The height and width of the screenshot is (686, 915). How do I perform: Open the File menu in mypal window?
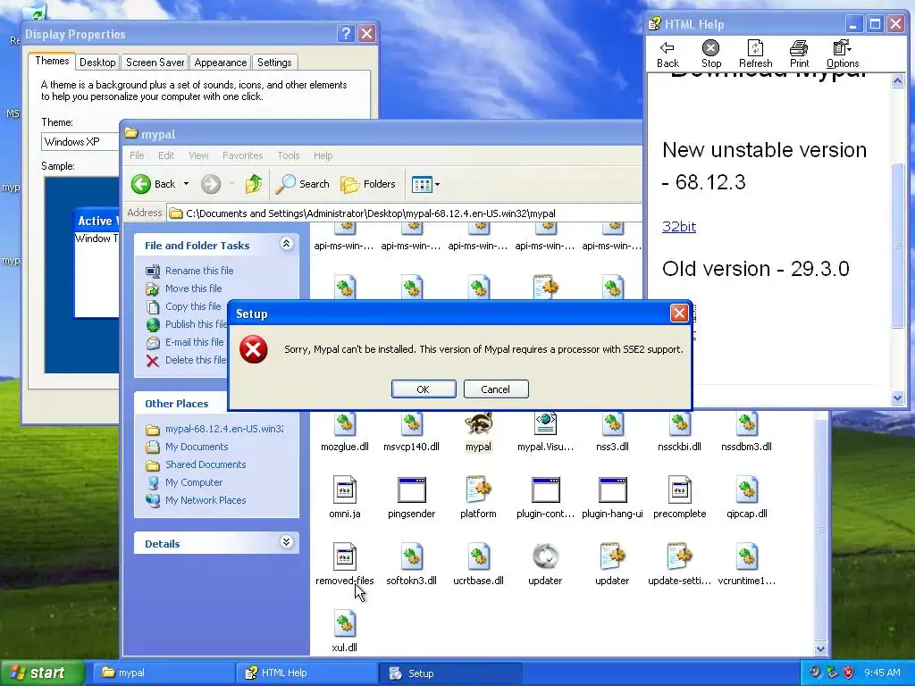pos(137,155)
